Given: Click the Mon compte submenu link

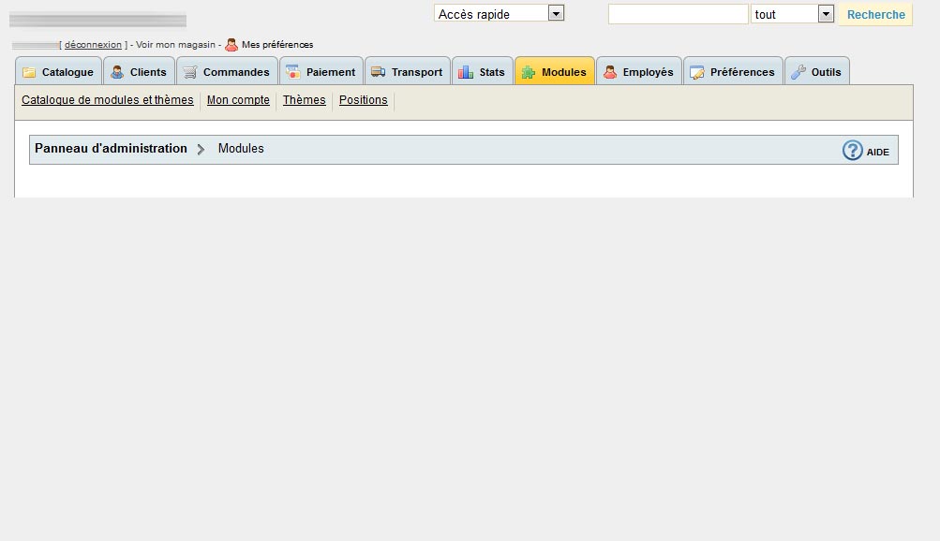Looking at the screenshot, I should click(x=238, y=100).
